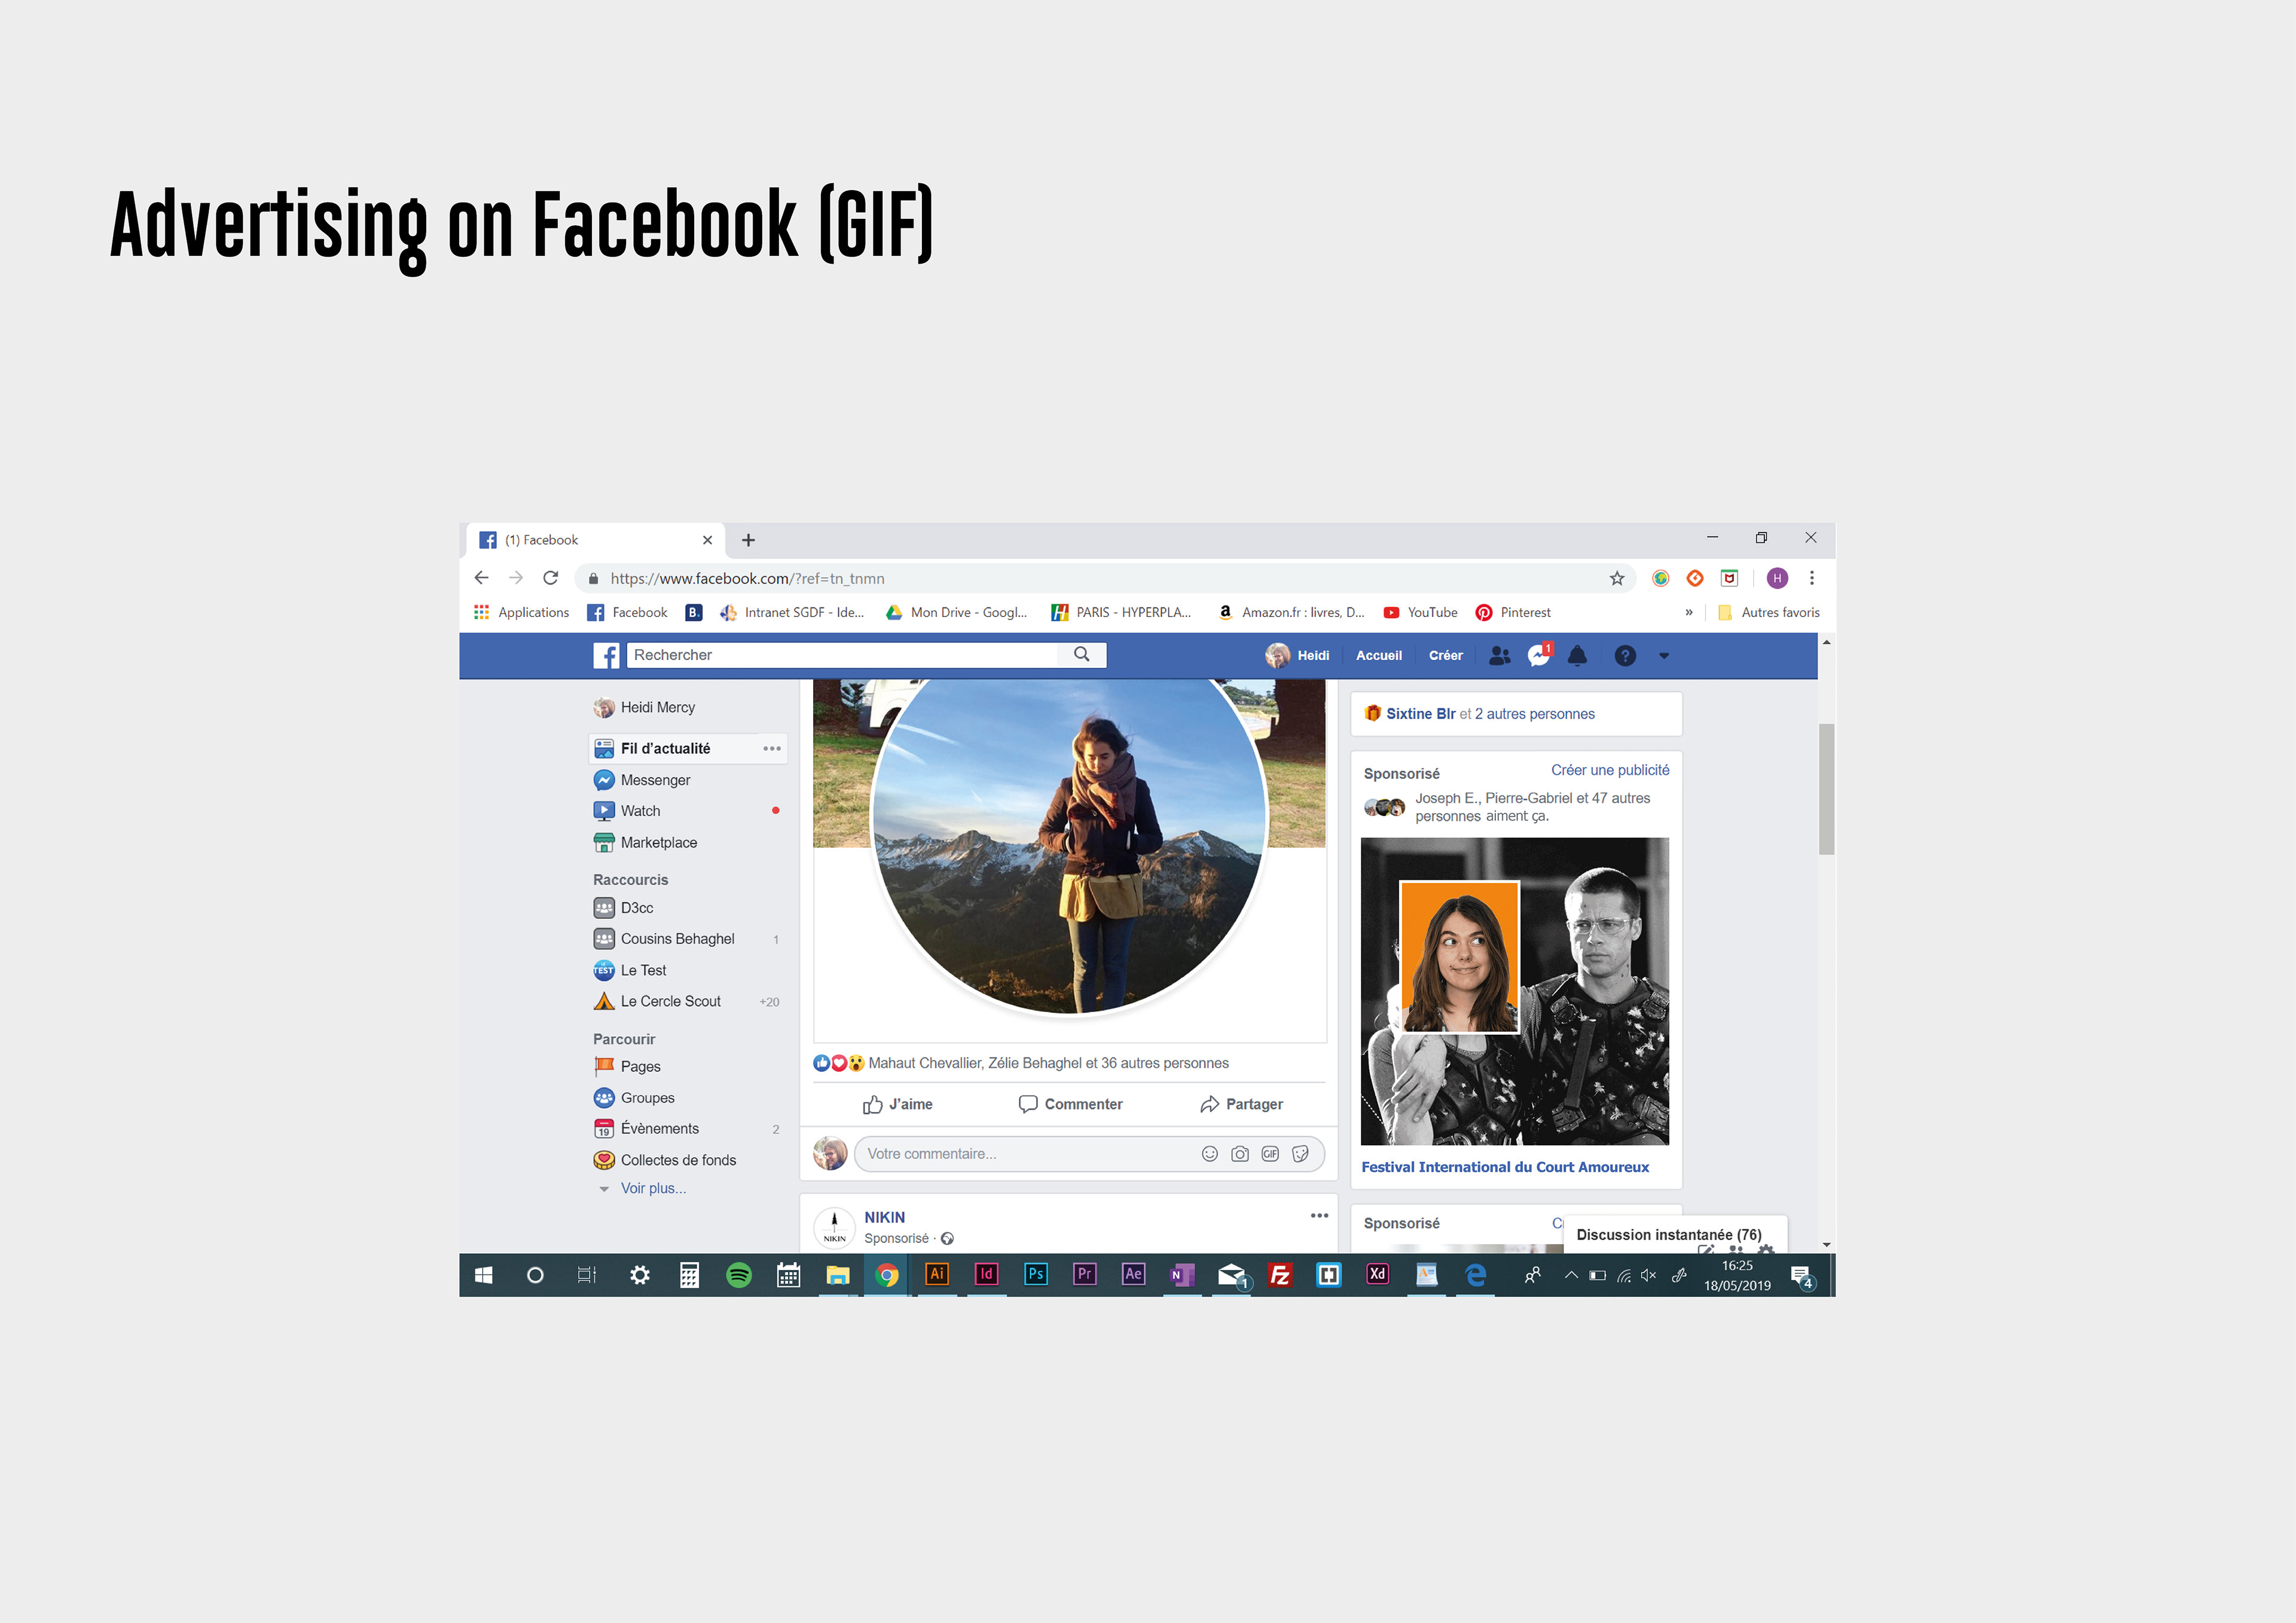Image resolution: width=2296 pixels, height=1623 pixels.
Task: Open the Discussion instantanée chat bar
Action: (x=1675, y=1235)
